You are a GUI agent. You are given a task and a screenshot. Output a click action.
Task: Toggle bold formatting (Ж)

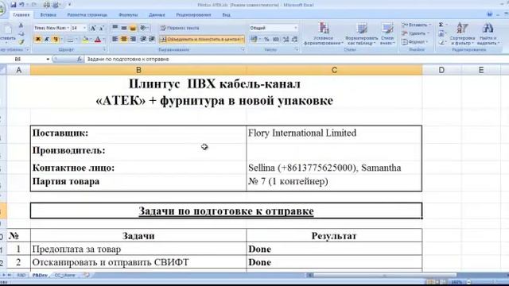37,39
